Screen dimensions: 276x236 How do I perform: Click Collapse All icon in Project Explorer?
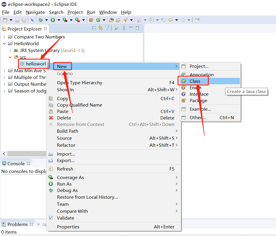point(94,28)
